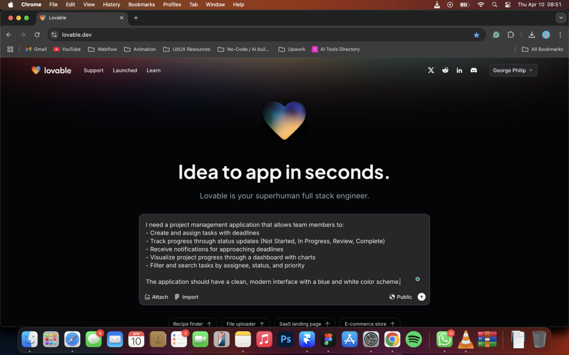
Task: Click the Import button
Action: tap(186, 297)
